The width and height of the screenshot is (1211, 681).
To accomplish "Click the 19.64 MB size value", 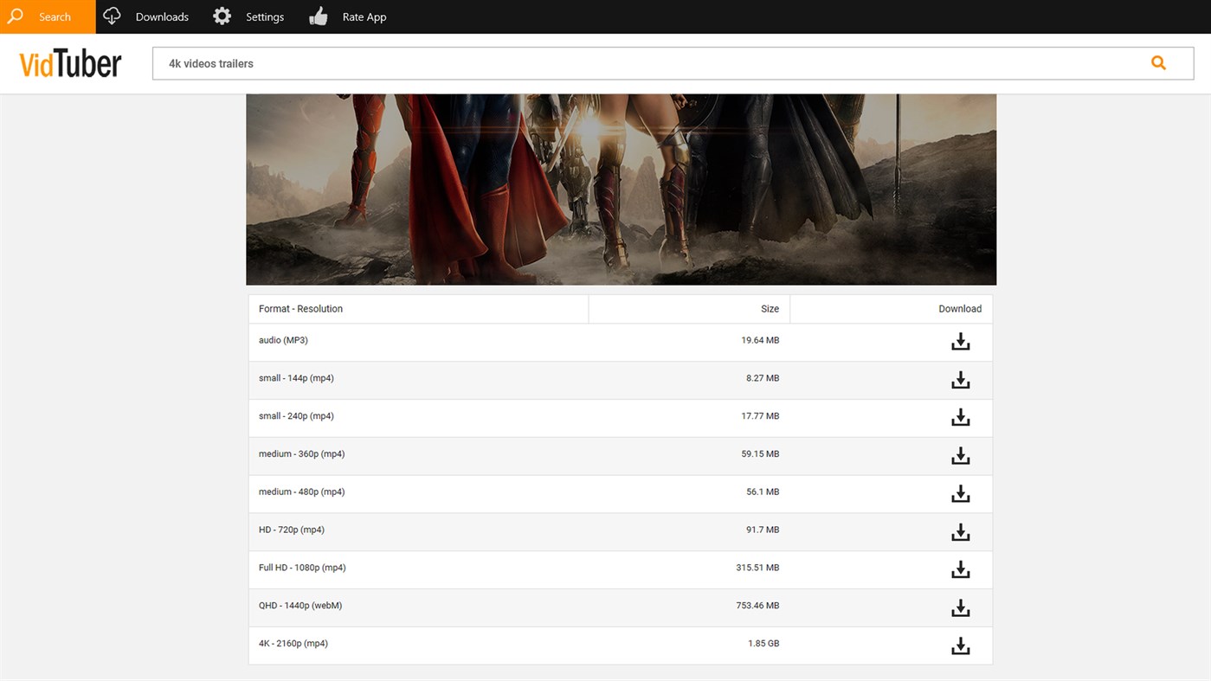I will tap(760, 340).
